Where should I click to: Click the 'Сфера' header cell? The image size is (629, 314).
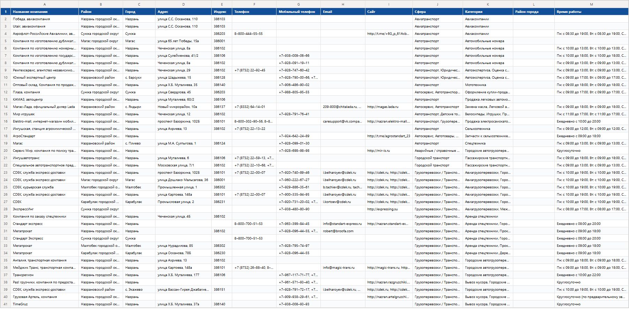pos(438,12)
